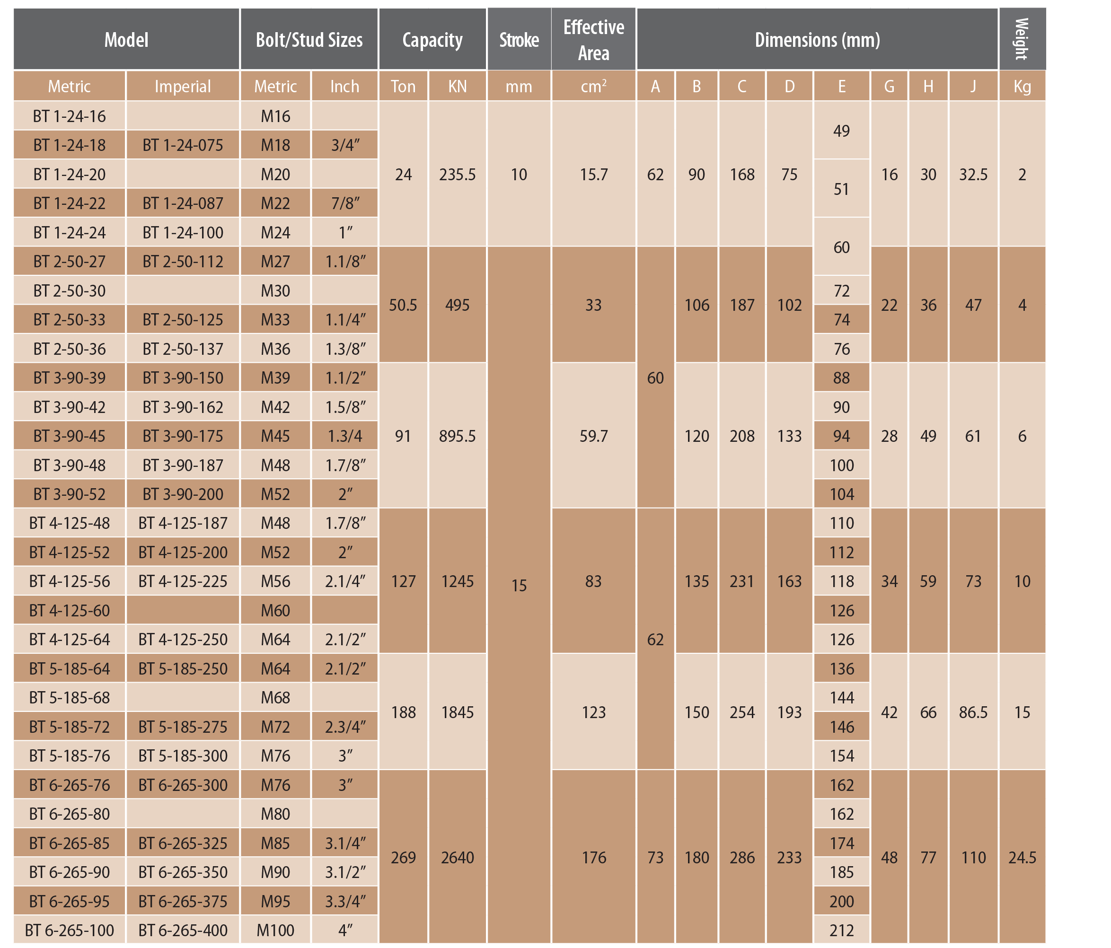Click the rotated Weight header
Viewport: 1111px width, 948px height.
(x=1022, y=39)
